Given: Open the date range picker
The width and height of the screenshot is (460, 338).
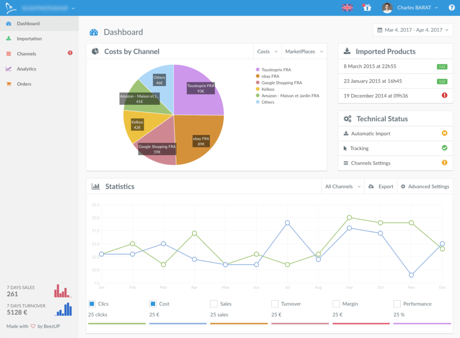Looking at the screenshot, I should (413, 30).
